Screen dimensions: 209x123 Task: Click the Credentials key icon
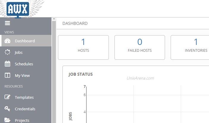click(8, 109)
